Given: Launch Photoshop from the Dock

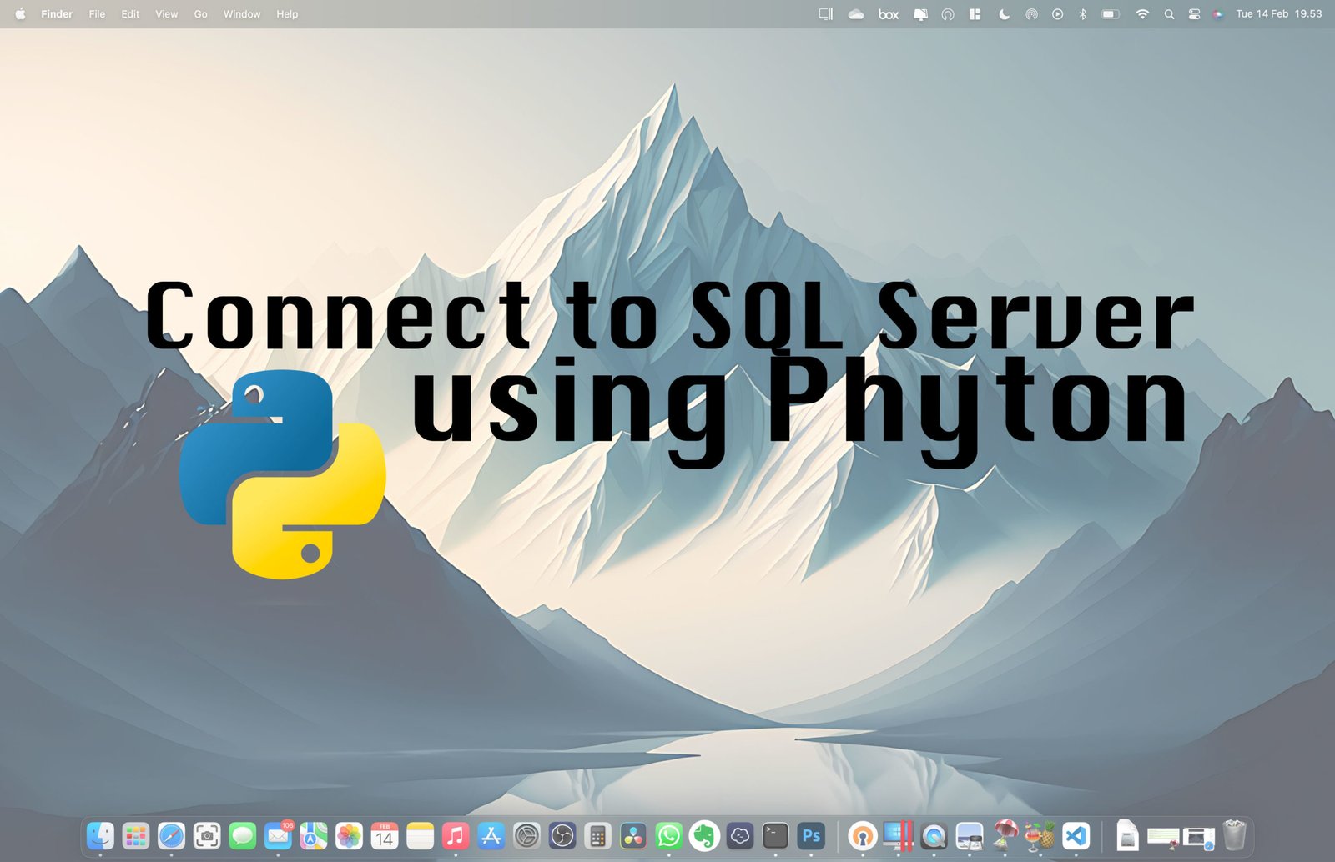Looking at the screenshot, I should tap(810, 837).
